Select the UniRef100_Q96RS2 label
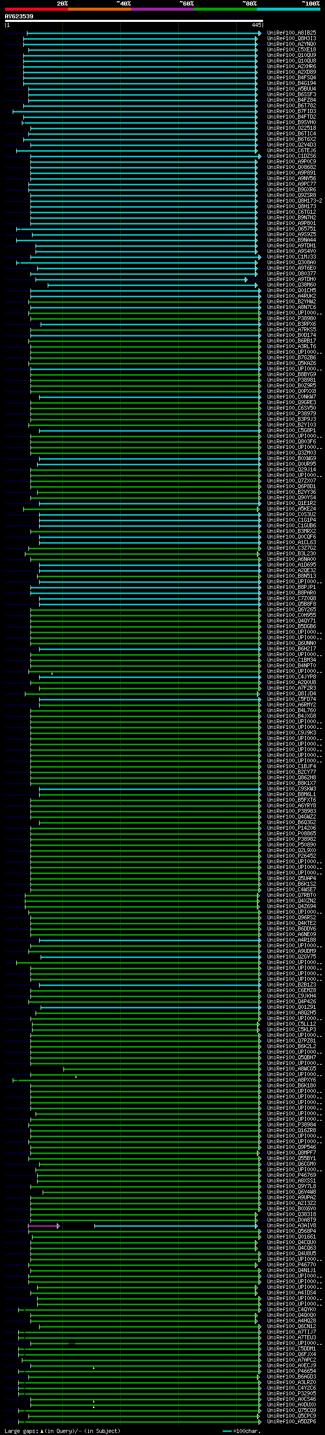 coord(291,917)
